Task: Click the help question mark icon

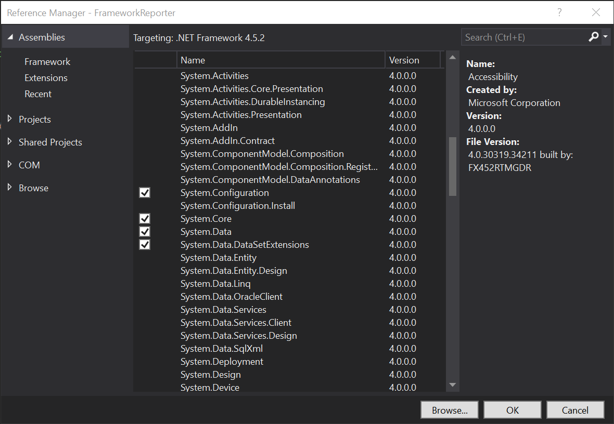Action: (x=559, y=12)
